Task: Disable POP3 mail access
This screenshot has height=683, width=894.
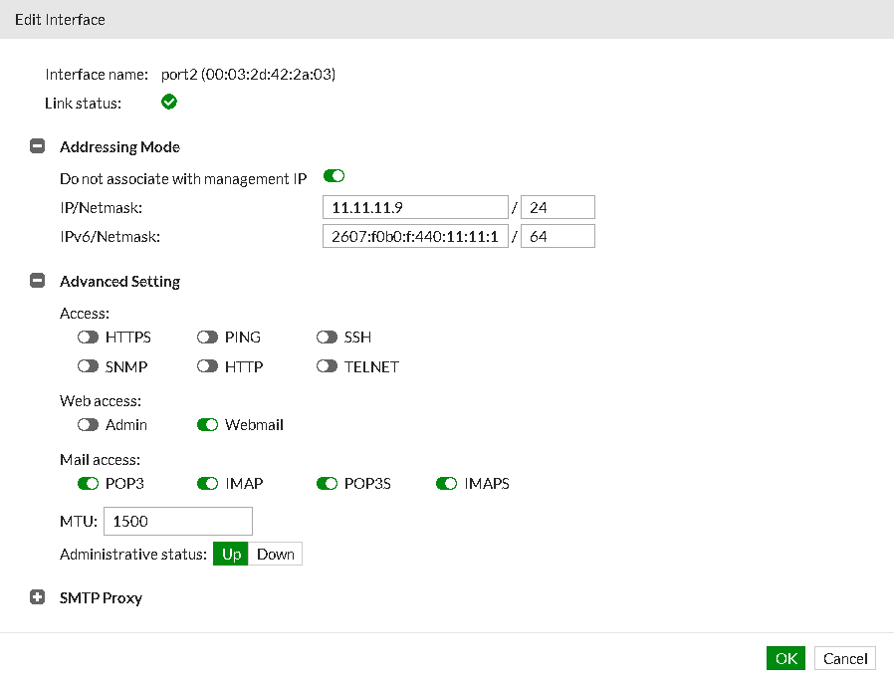Action: coord(88,484)
